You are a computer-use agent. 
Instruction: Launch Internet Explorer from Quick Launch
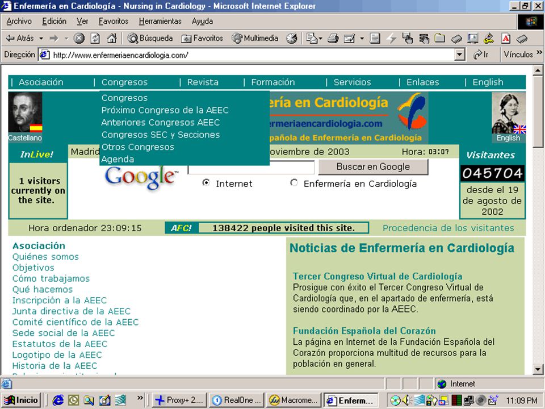(x=58, y=400)
